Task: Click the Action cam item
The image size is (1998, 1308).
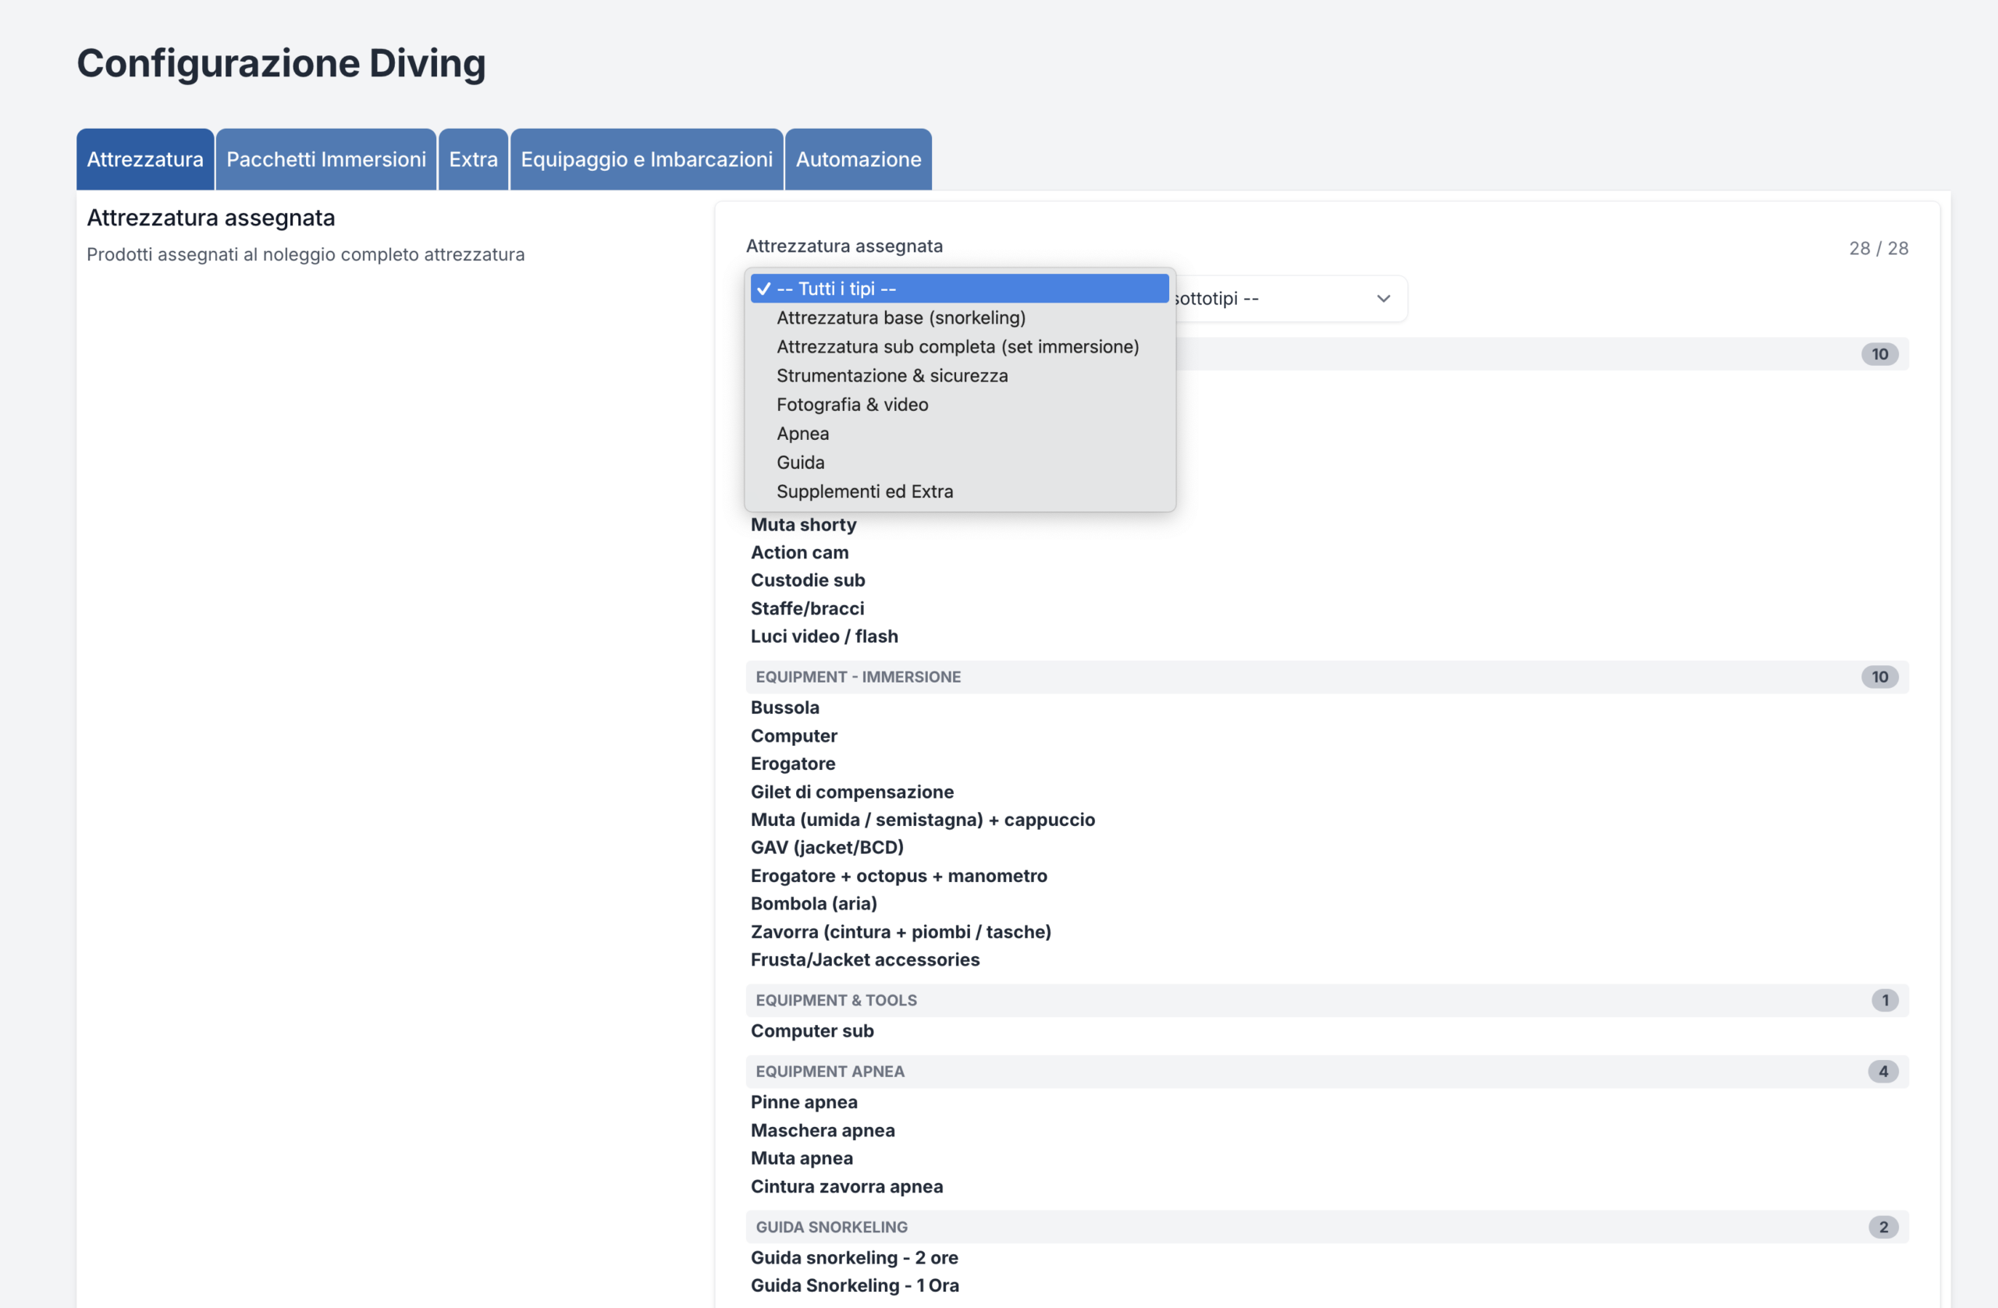Action: click(799, 552)
